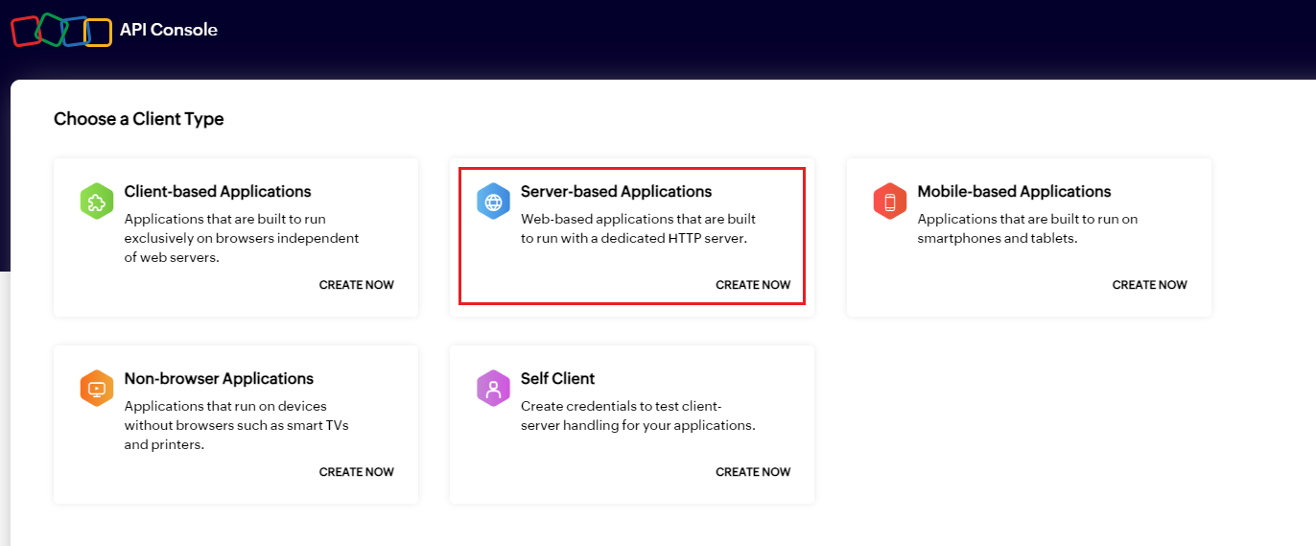
Task: Click CREATE NOW for Mobile-based Applications
Action: (1150, 285)
